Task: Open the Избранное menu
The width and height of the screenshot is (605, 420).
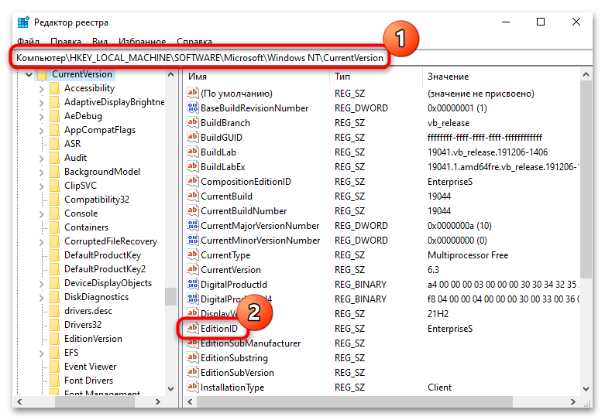Action: coord(142,41)
